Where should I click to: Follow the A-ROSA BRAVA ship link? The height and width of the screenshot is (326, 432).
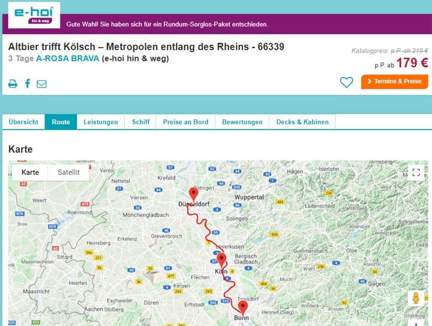tap(67, 58)
